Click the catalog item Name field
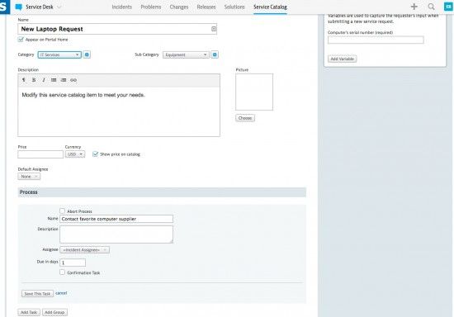 [x=117, y=29]
